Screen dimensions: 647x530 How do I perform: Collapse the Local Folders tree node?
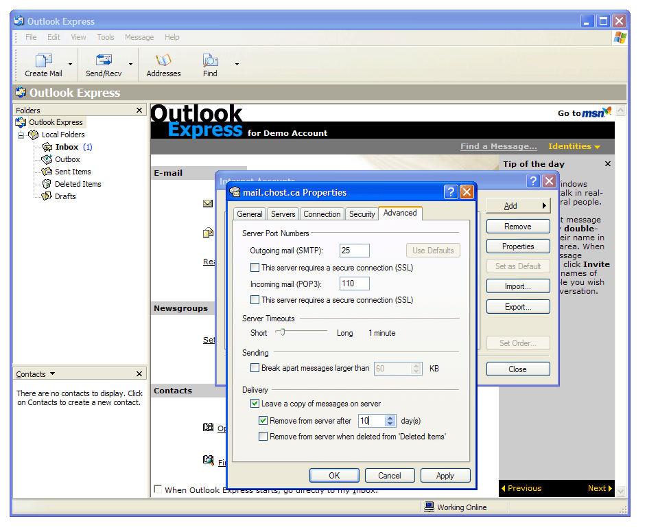coord(21,135)
